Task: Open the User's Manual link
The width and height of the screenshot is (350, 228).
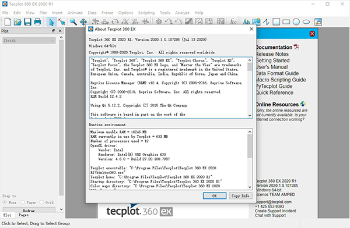Action: (272, 67)
